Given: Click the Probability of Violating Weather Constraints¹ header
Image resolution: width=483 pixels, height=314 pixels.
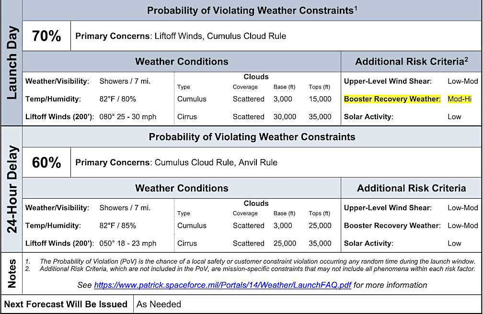Looking at the screenshot, I should coord(252,11).
